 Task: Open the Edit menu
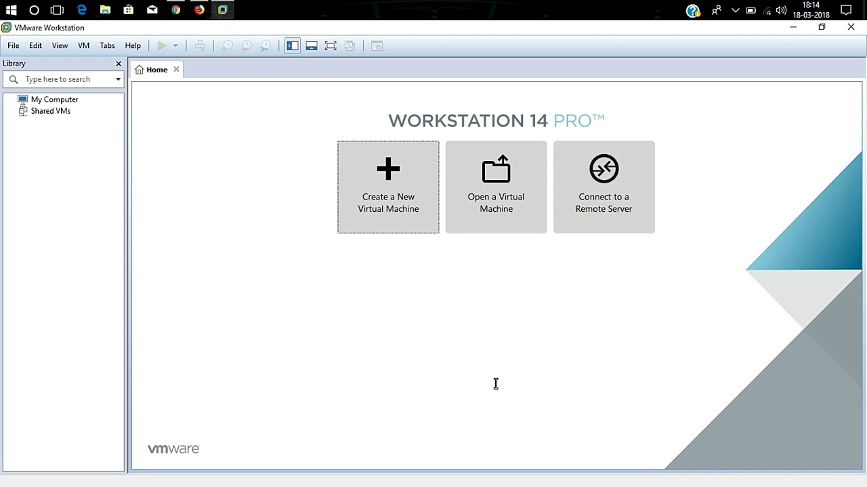pyautogui.click(x=35, y=46)
